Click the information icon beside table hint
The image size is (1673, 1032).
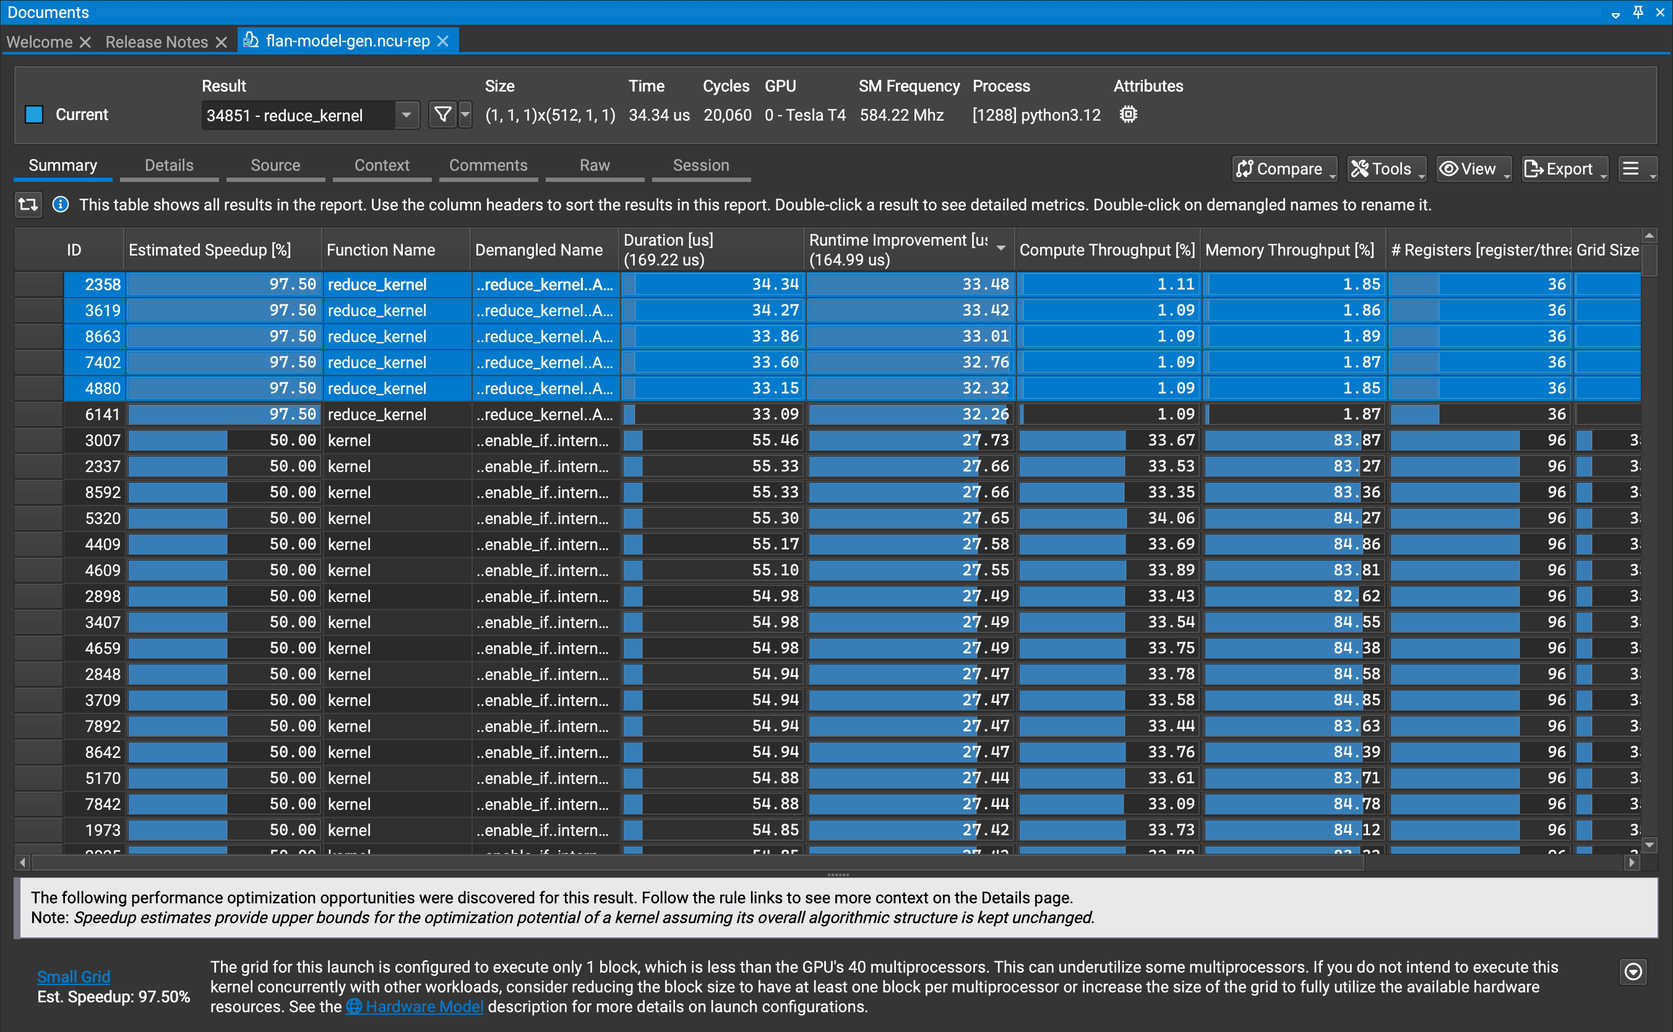61,204
